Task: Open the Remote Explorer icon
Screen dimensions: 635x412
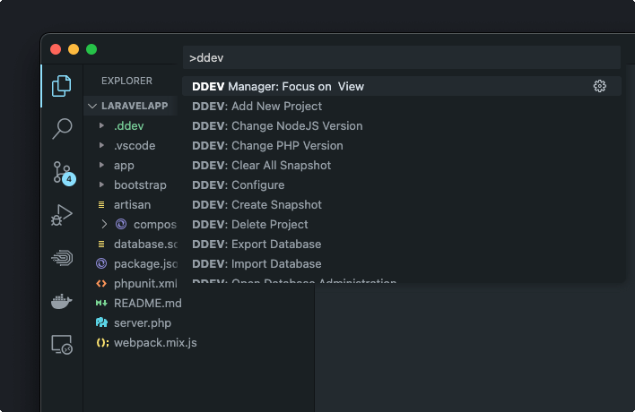Action: (x=62, y=345)
